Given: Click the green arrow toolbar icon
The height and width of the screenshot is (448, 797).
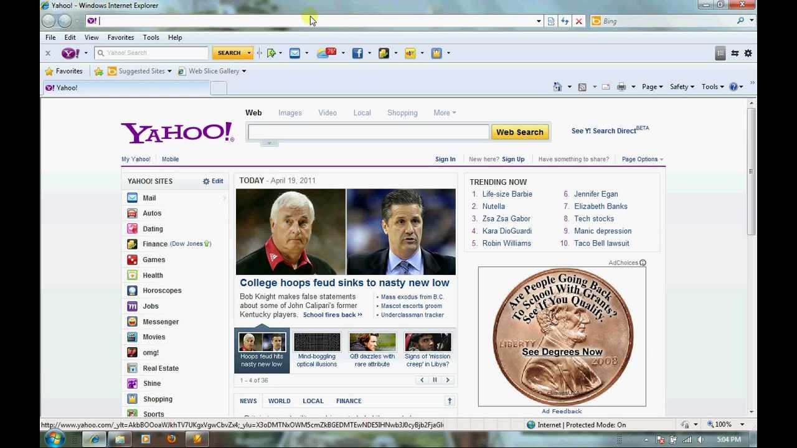Looking at the screenshot, I should [x=271, y=53].
